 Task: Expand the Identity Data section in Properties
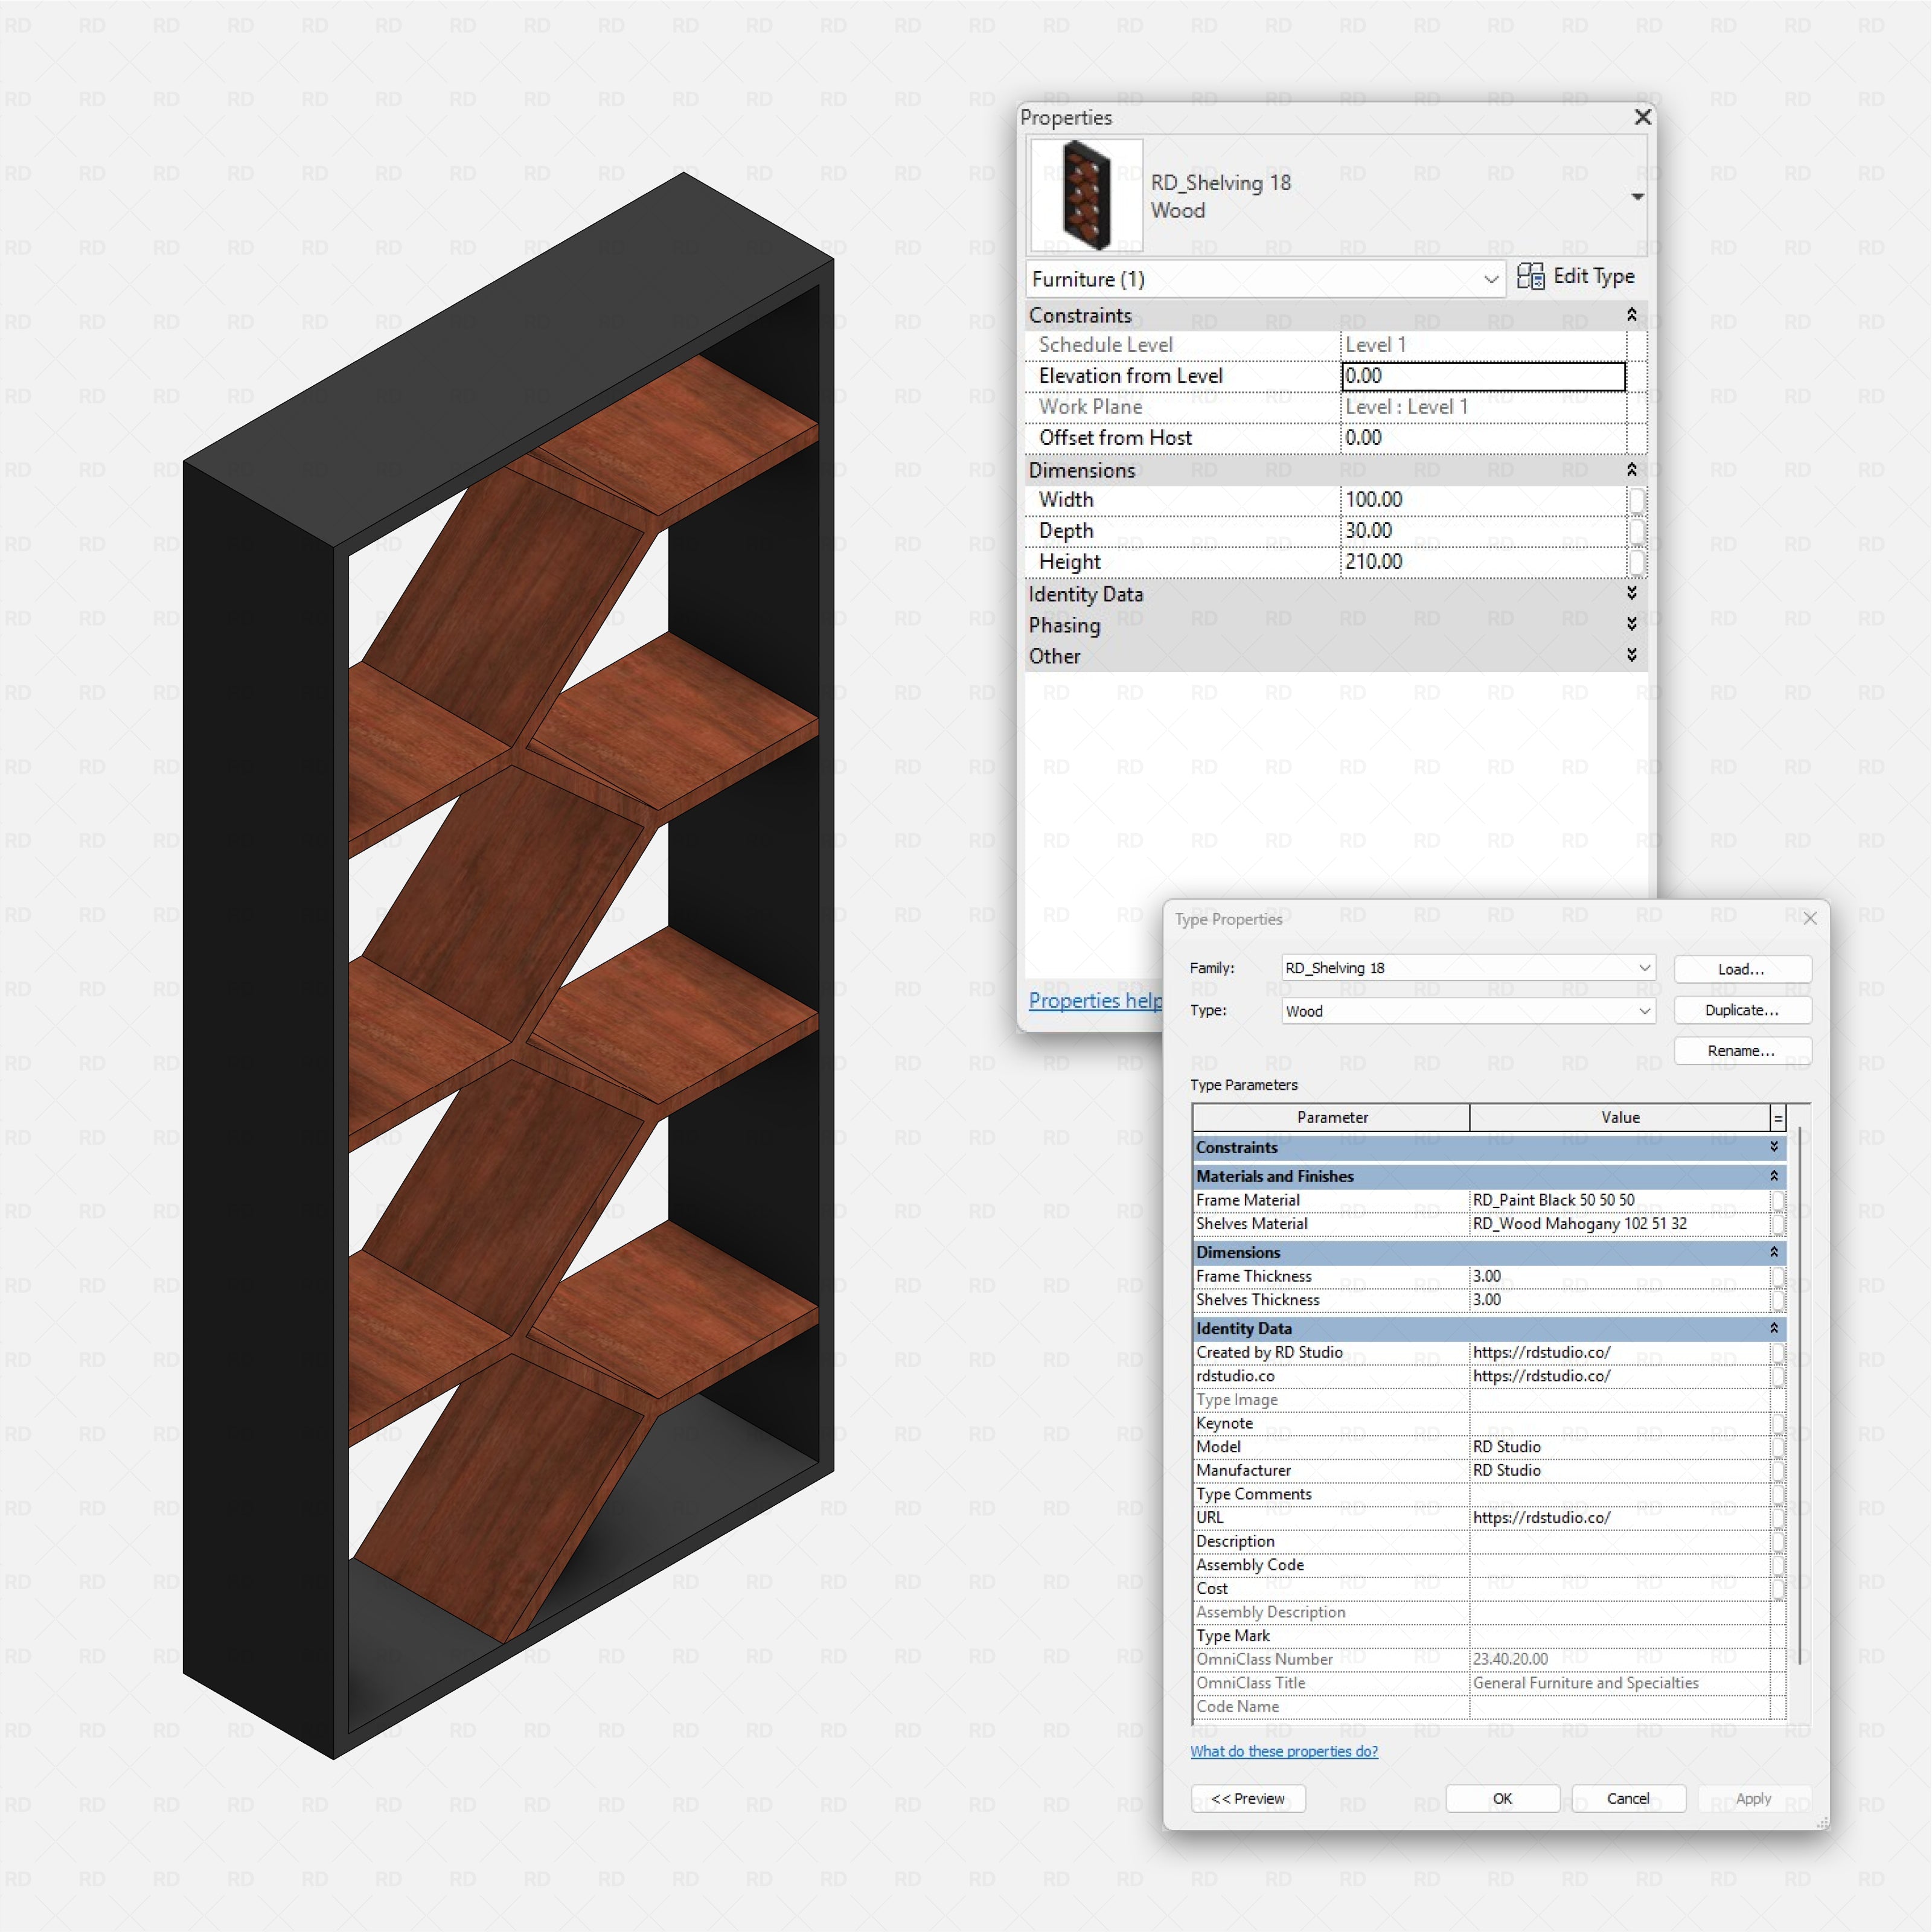1631,593
